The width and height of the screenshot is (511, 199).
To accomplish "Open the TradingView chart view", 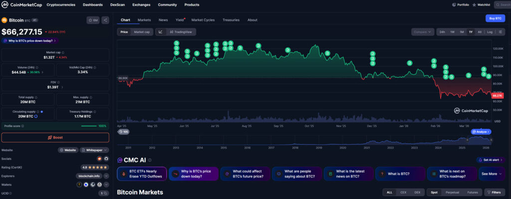I will (181, 32).
